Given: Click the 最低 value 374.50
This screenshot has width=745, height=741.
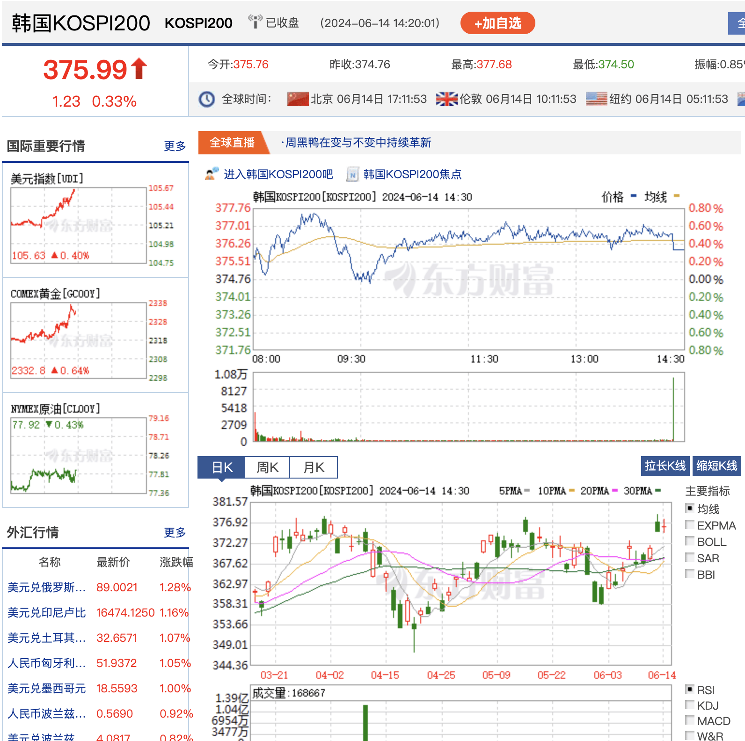Looking at the screenshot, I should click(616, 65).
